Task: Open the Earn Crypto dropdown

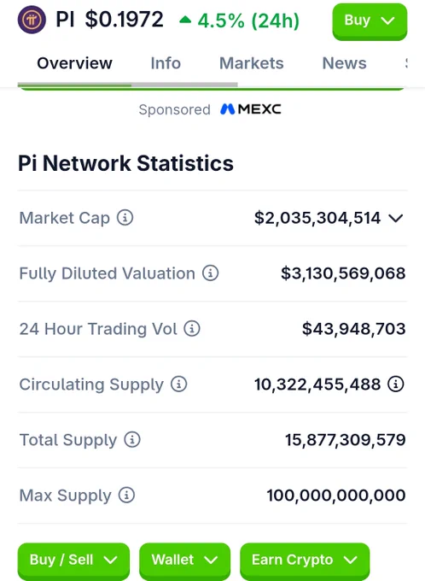Action: point(305,560)
